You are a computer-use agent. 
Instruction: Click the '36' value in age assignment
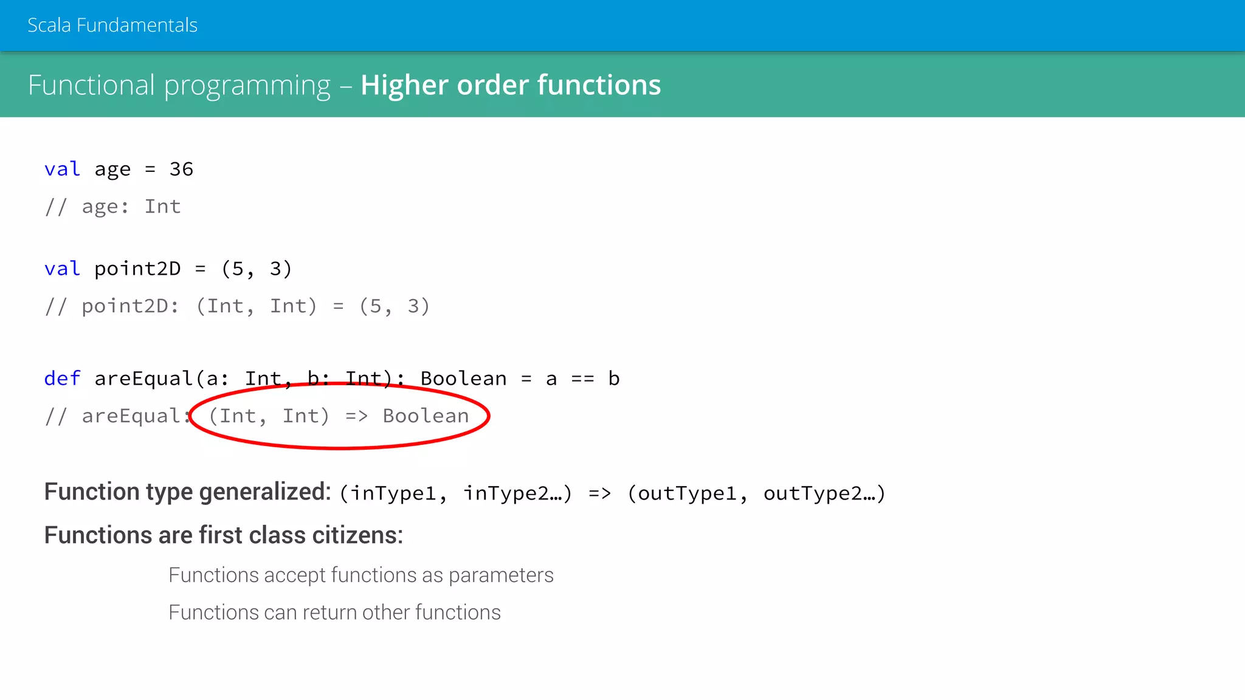coord(181,169)
